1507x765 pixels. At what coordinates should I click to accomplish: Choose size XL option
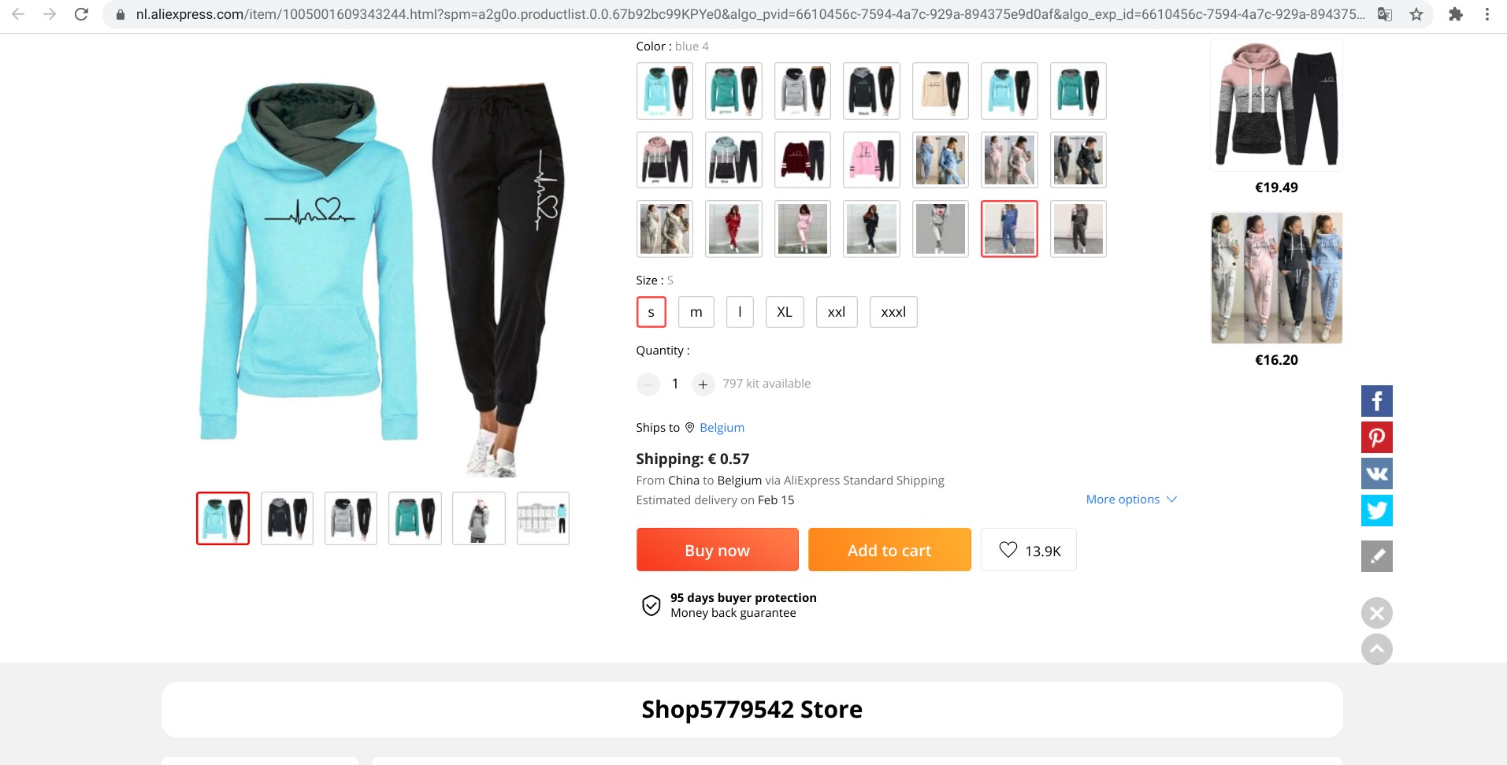(785, 312)
